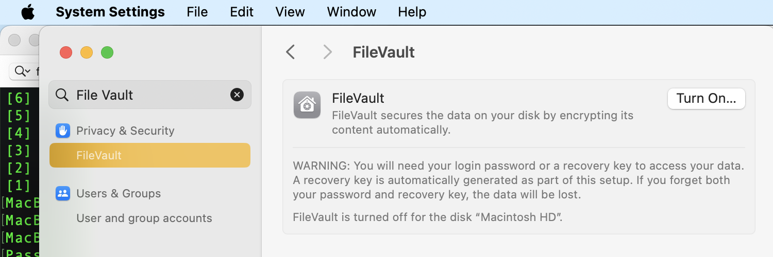The height and width of the screenshot is (257, 773).
Task: Click the Users & Groups sidebar icon
Action: pos(63,194)
